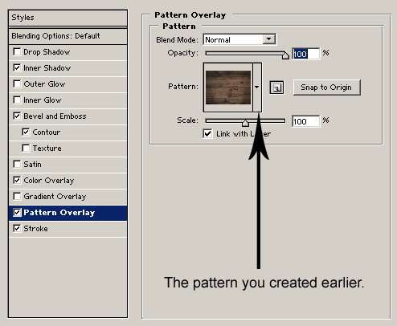Open the Color Overlay settings
397x326 pixels.
click(68, 181)
